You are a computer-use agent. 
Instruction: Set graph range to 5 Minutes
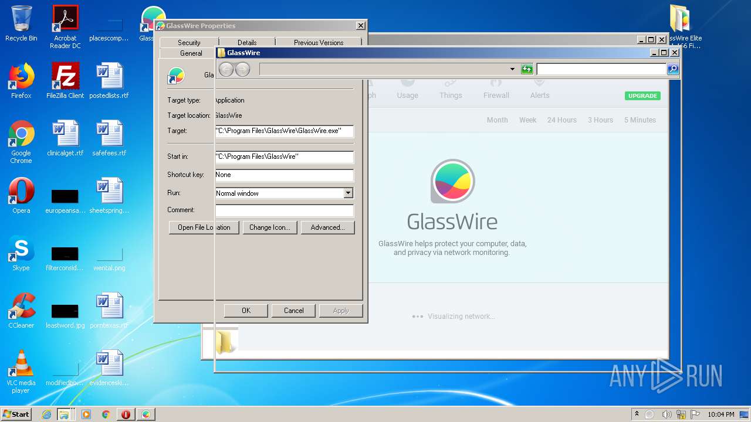point(640,120)
